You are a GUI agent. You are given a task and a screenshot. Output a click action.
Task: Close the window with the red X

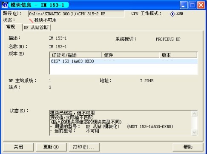pos(201,5)
